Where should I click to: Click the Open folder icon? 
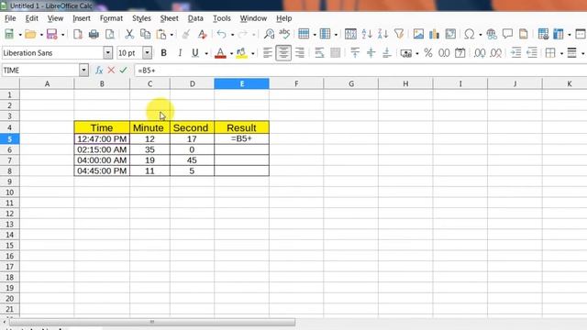(x=30, y=34)
